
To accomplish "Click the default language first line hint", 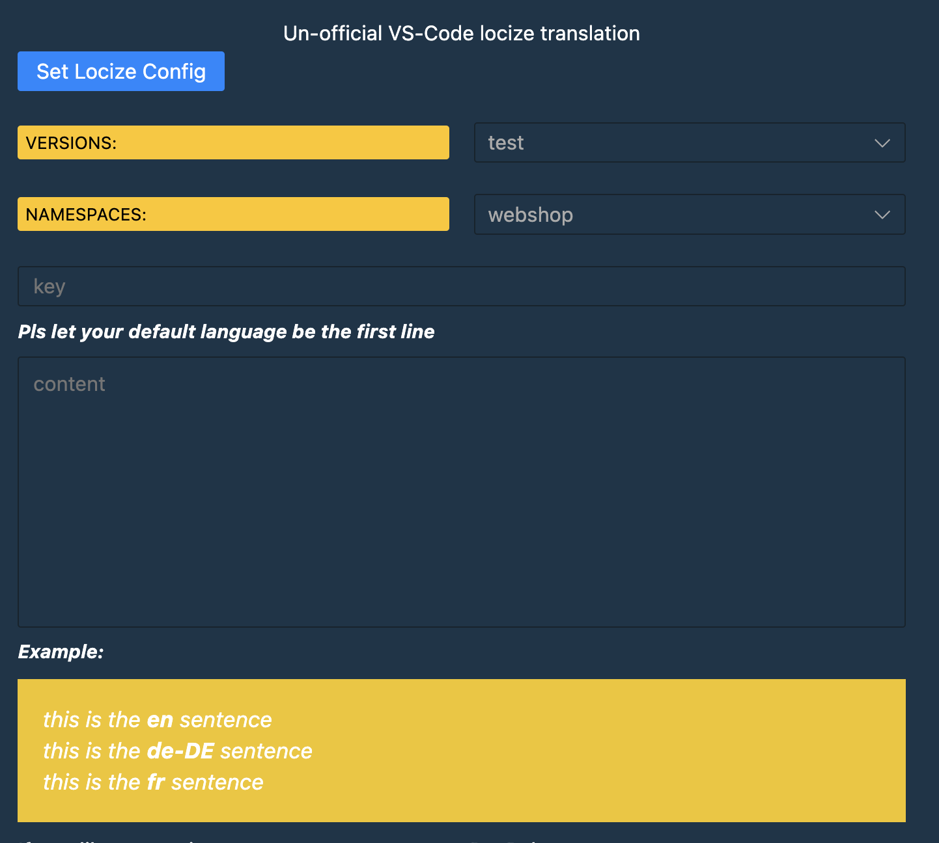I will coord(227,332).
